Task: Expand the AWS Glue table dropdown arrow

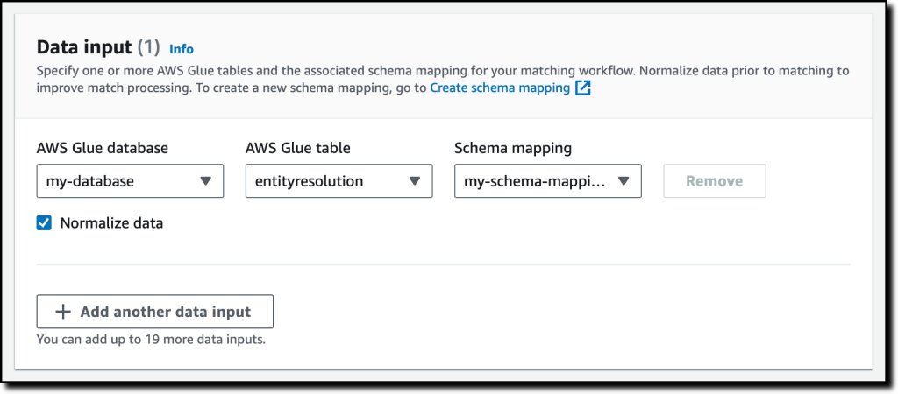Action: coord(415,181)
